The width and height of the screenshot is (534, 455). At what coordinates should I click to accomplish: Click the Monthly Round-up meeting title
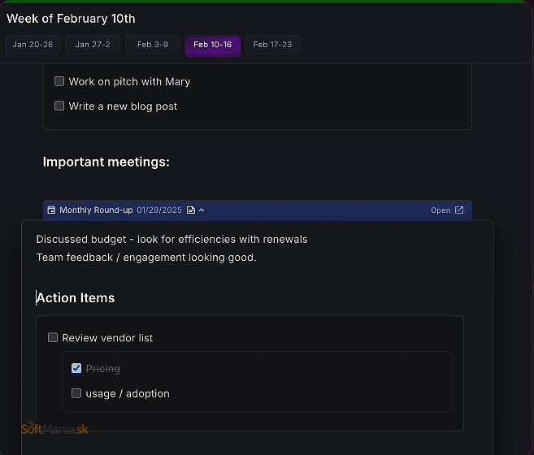coord(96,210)
